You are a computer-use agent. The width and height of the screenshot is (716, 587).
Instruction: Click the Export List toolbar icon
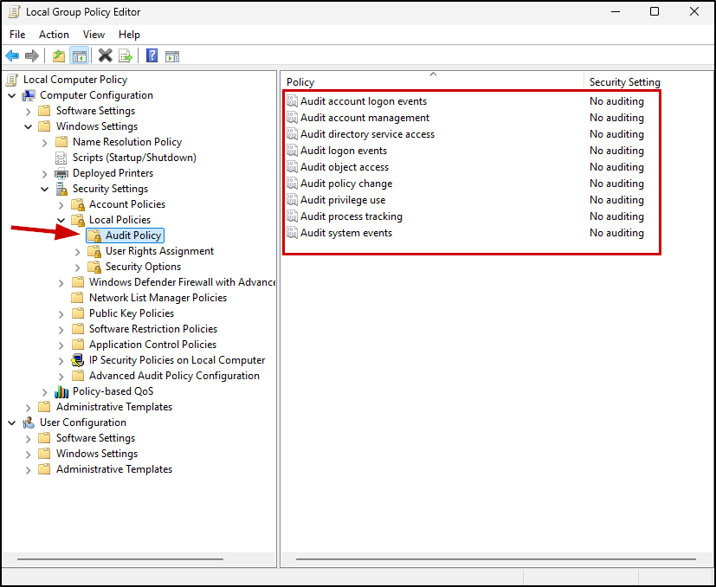[x=126, y=56]
